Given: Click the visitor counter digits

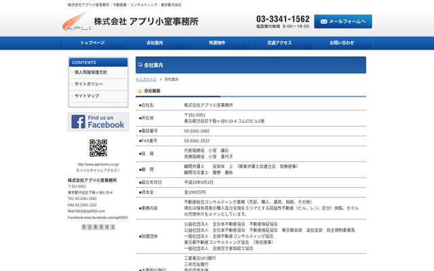Looking at the screenshot, I should pyautogui.click(x=98, y=227).
